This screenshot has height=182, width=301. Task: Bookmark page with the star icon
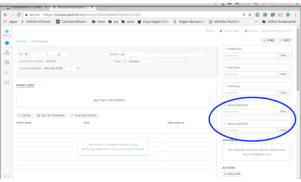(x=250, y=15)
